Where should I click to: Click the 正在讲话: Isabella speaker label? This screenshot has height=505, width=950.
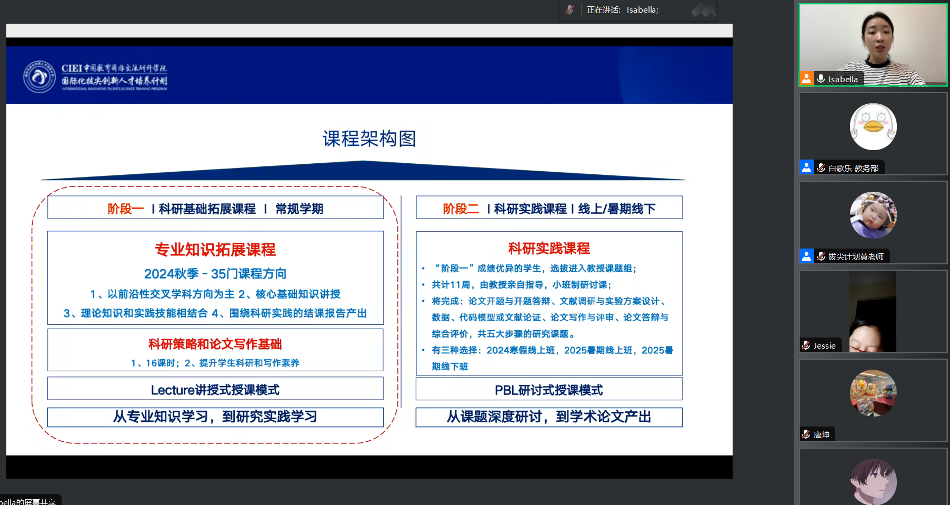tap(623, 10)
